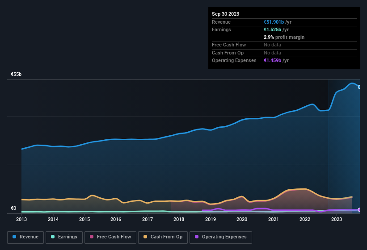Screen dimensions: 367x250
Task: Toggle the Cash From Op legend button
Action: tap(163, 237)
